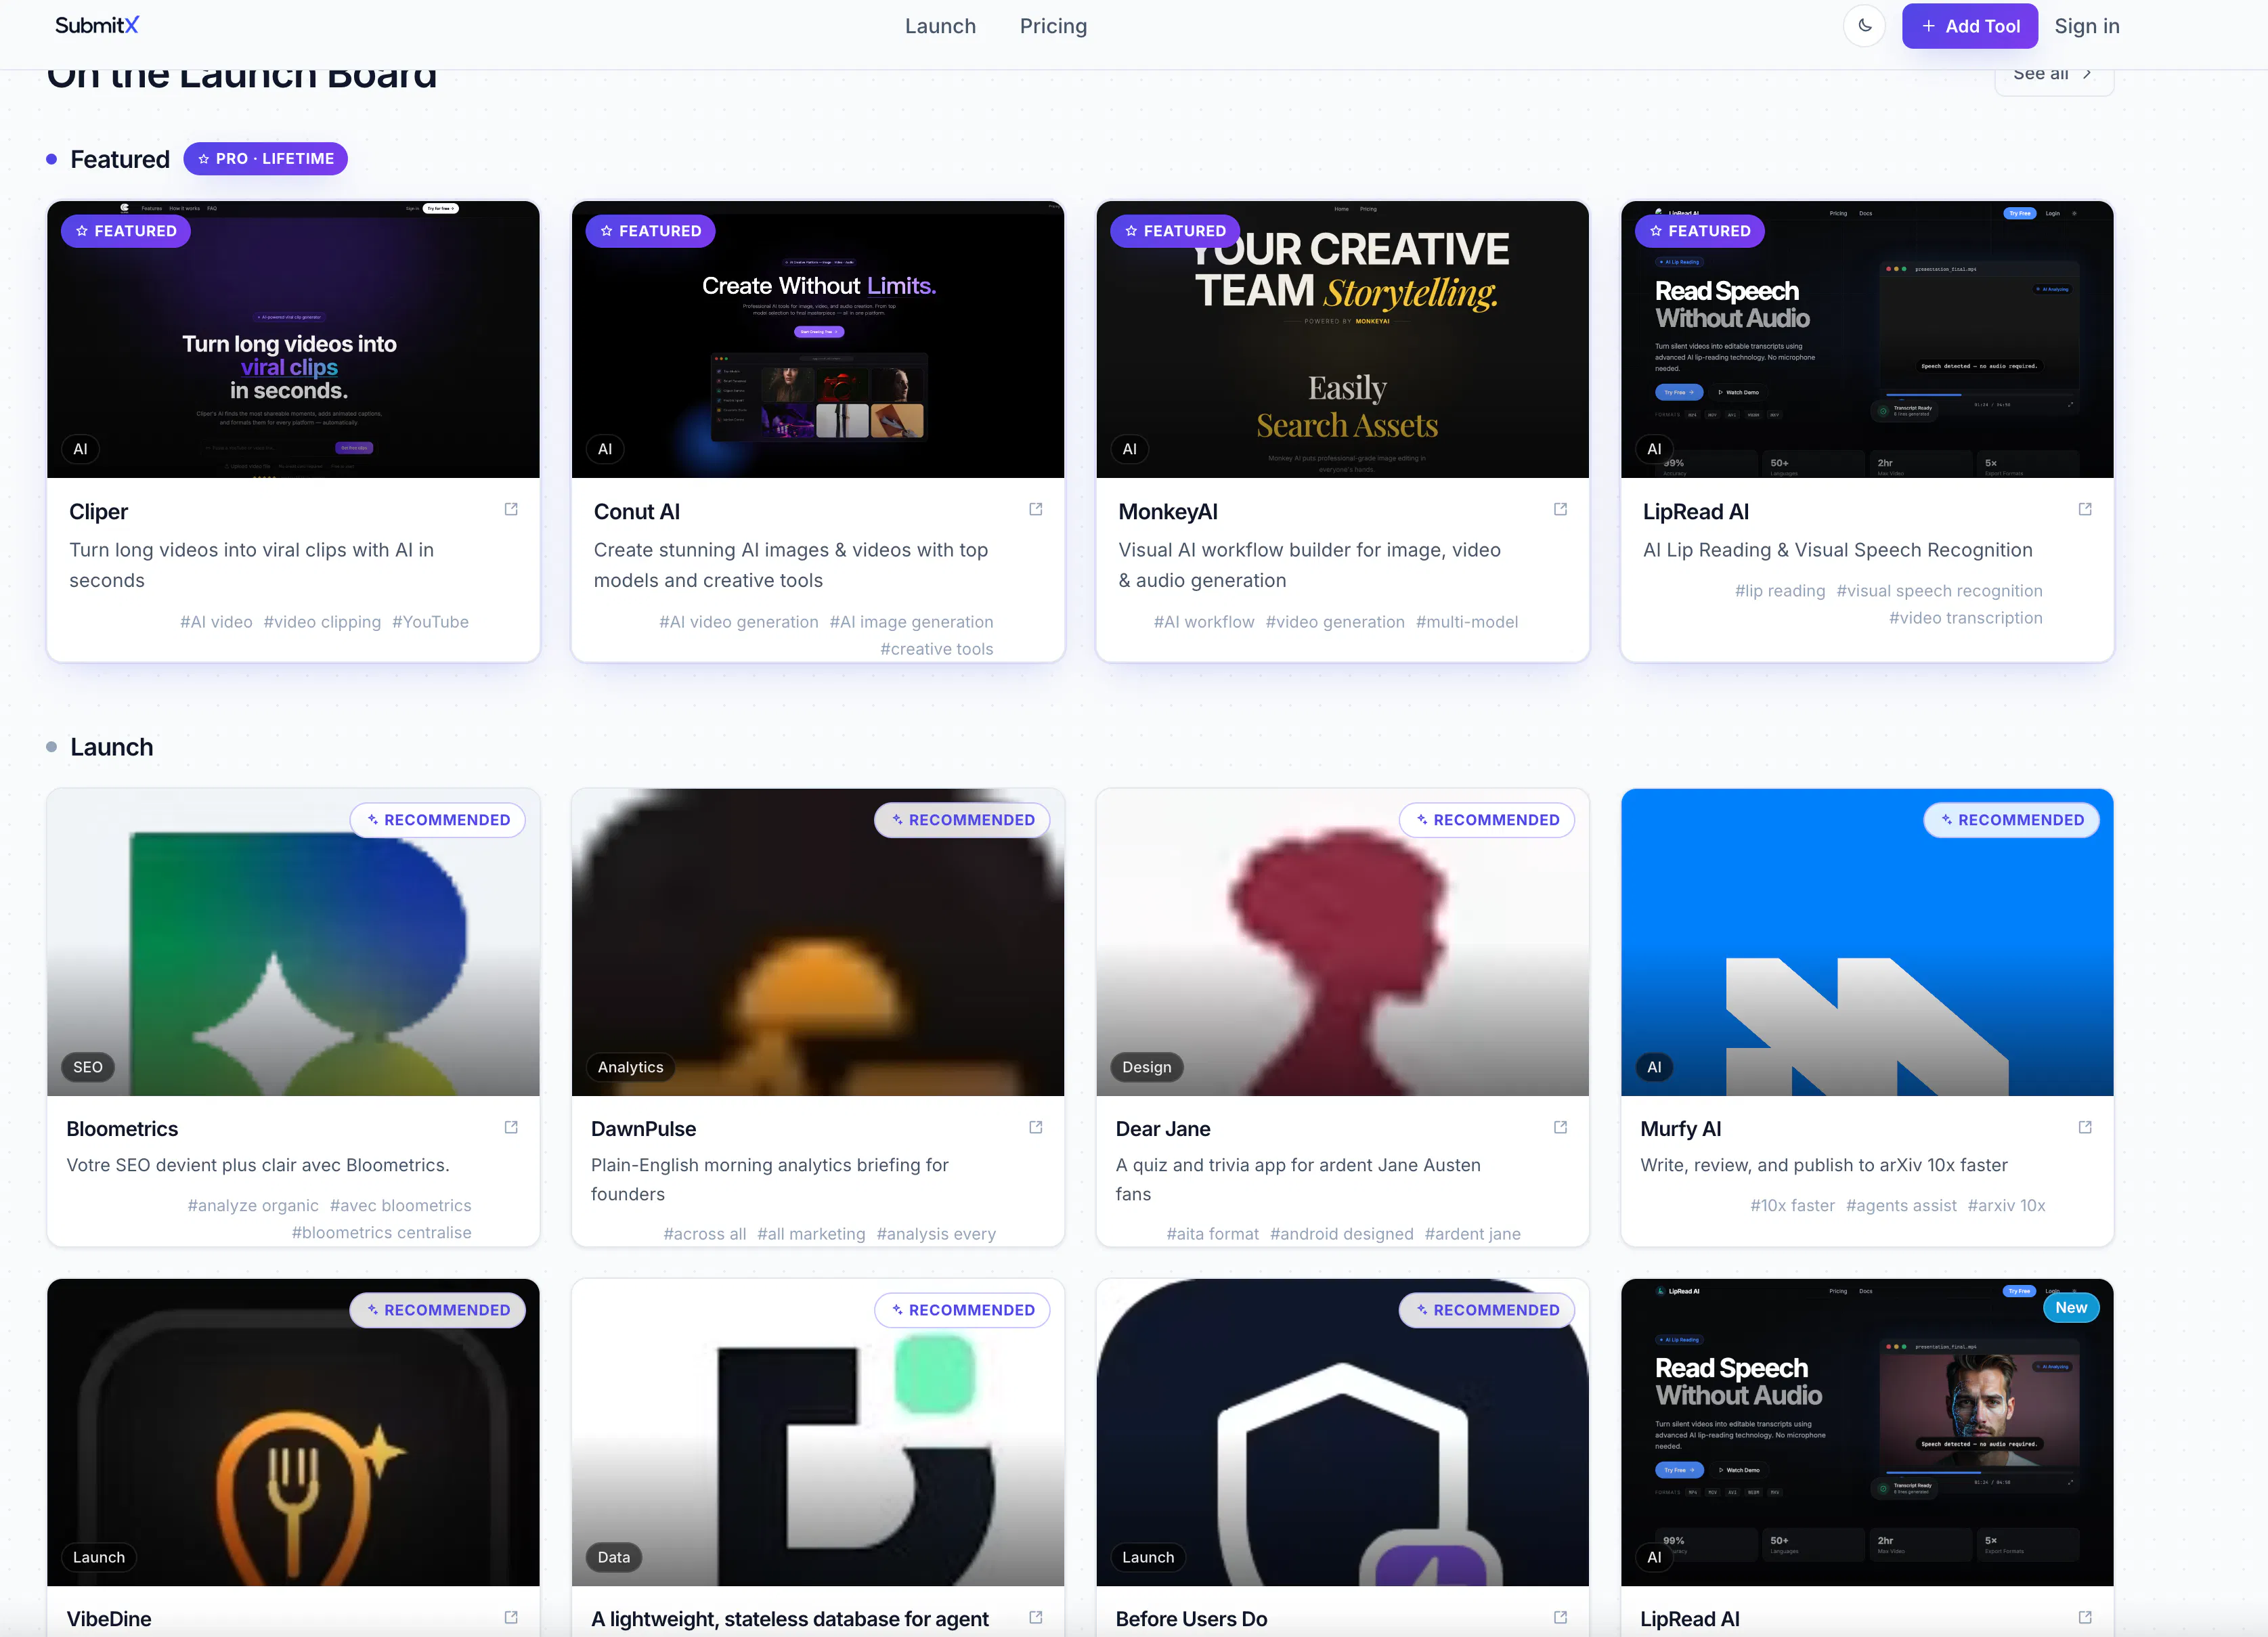Click RECOMMENDED badge on Dear Jane card
The width and height of the screenshot is (2268, 1637).
pyautogui.click(x=1487, y=820)
